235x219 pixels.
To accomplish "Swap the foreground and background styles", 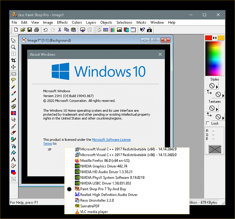I will 209,92.
